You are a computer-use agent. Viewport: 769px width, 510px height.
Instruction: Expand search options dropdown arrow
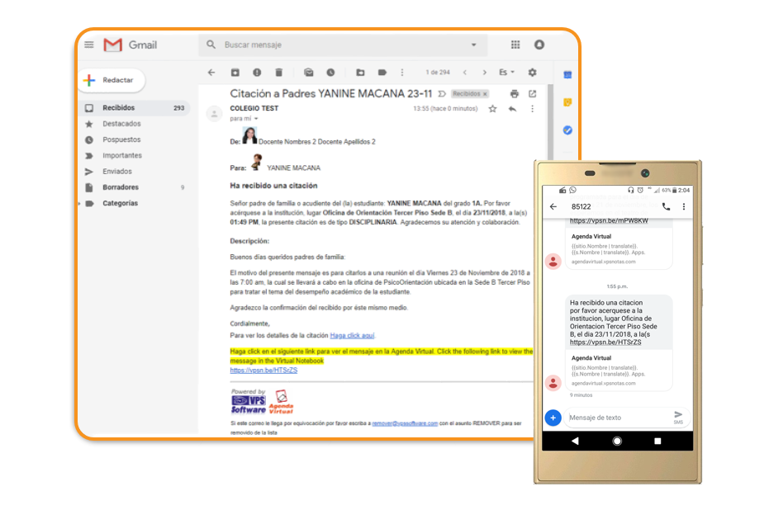click(474, 45)
